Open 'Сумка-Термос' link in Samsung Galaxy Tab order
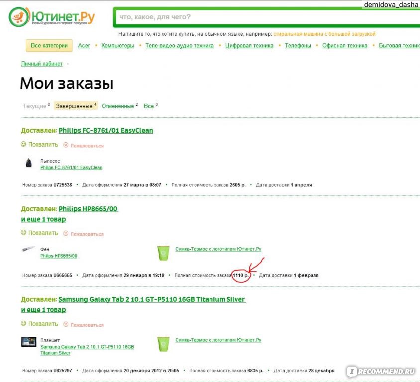 218,340
